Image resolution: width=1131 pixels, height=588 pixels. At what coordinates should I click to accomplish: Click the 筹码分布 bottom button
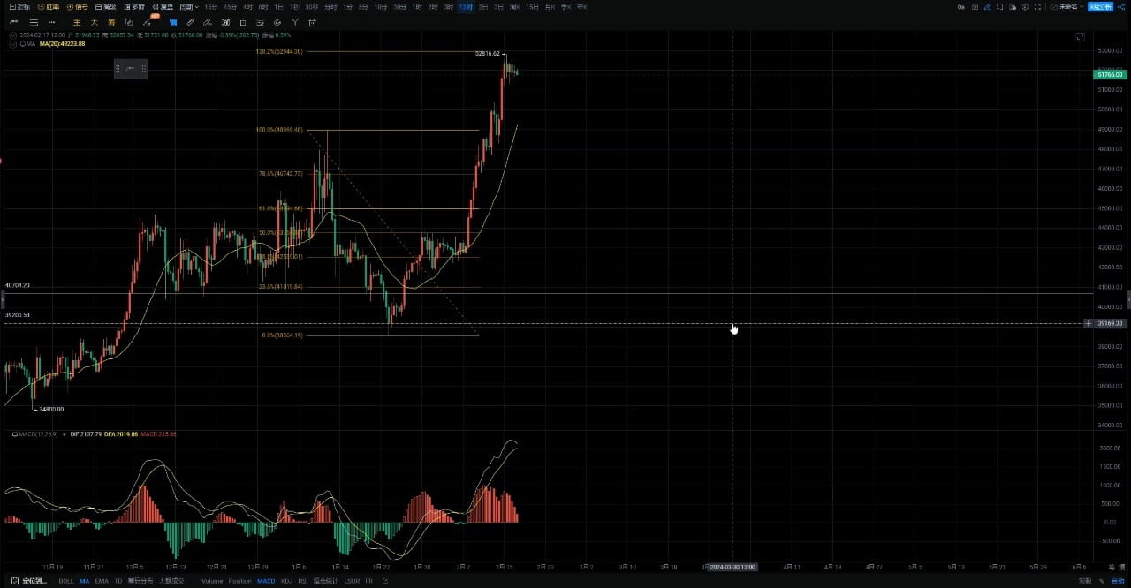[140, 581]
